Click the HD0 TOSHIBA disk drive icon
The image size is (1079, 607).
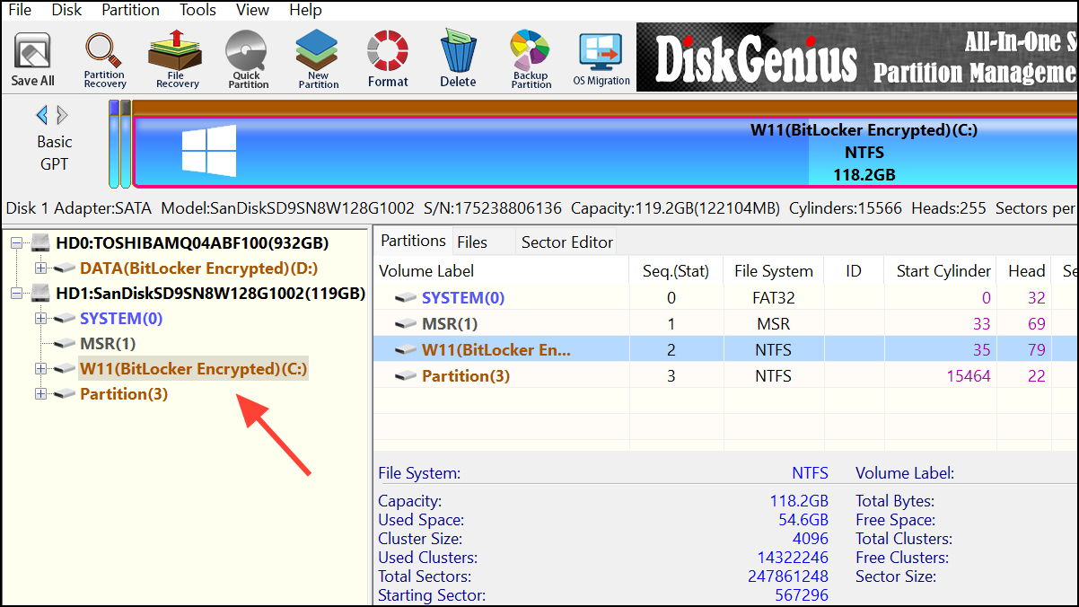pyautogui.click(x=41, y=243)
